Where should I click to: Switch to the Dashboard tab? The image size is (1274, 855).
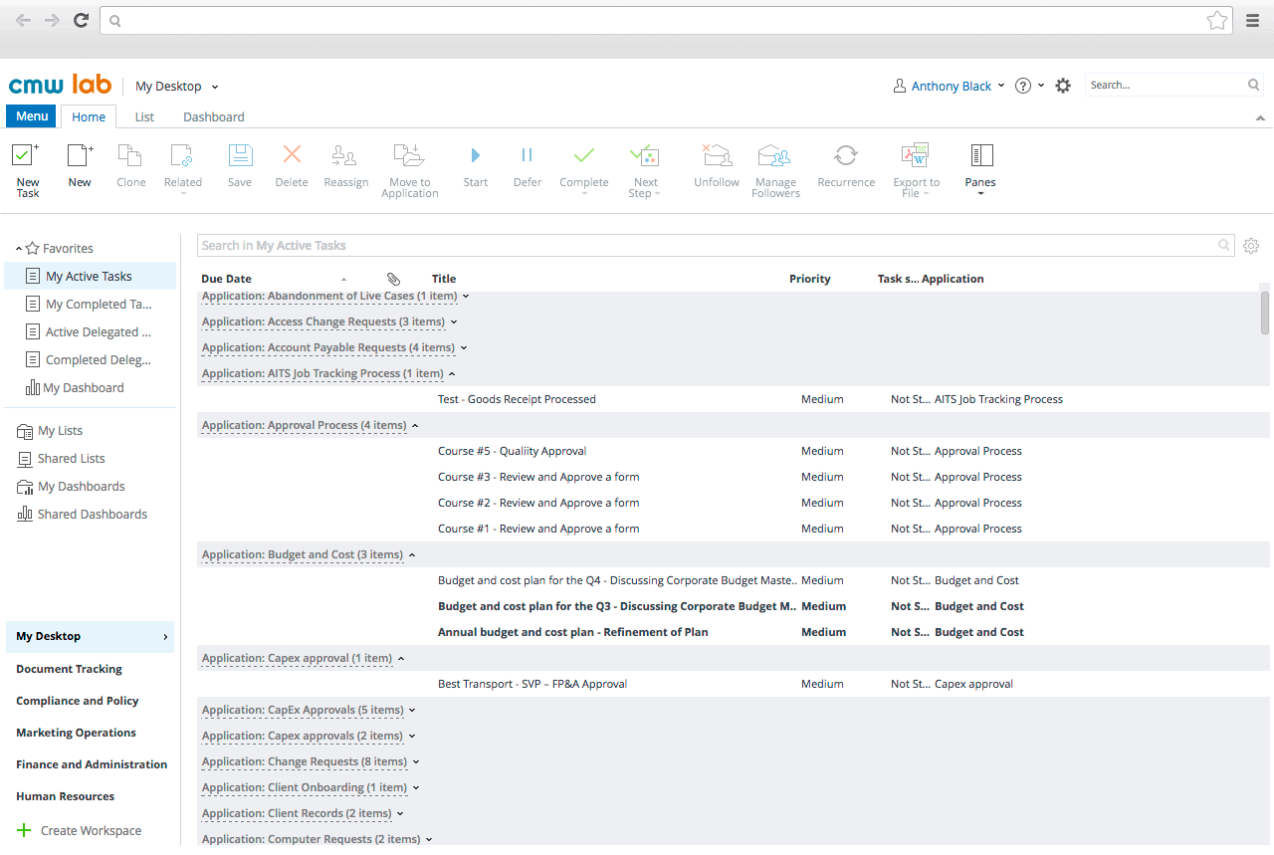coord(213,116)
